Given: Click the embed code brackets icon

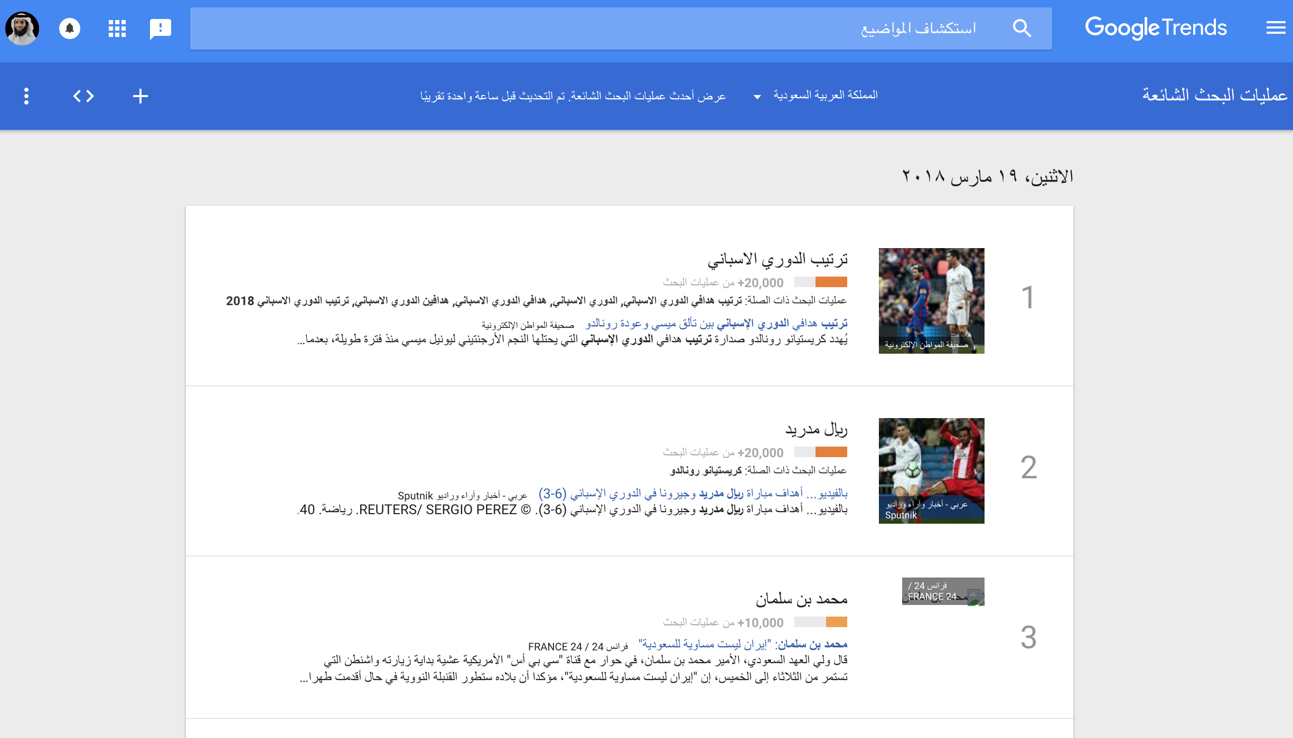Looking at the screenshot, I should pyautogui.click(x=83, y=96).
